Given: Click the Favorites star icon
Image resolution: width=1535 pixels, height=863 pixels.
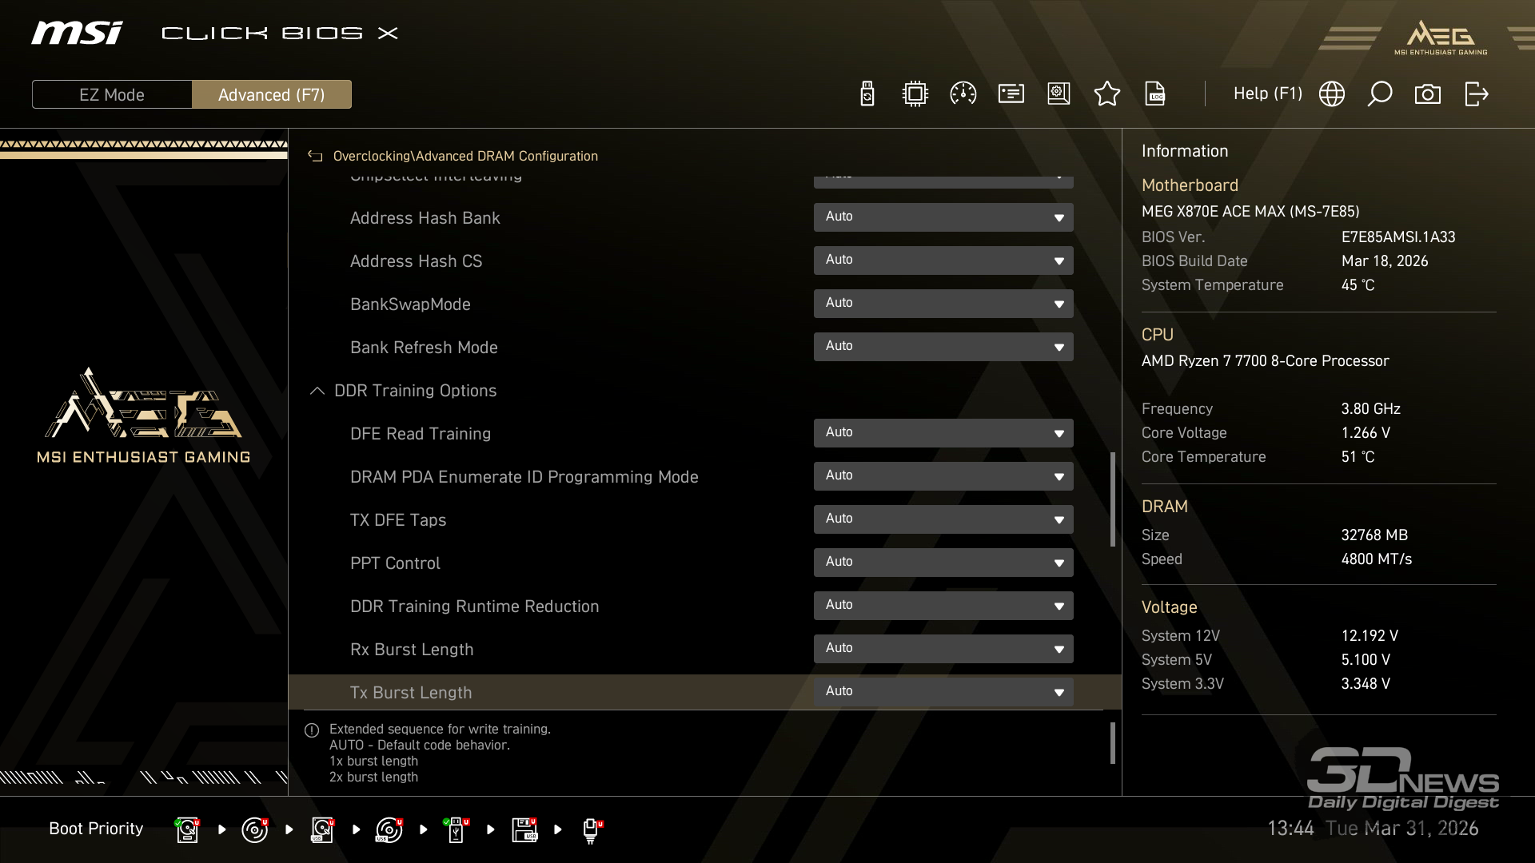Looking at the screenshot, I should pos(1106,94).
